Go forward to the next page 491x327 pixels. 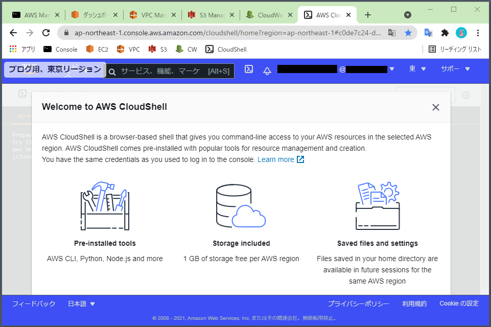pyautogui.click(x=30, y=33)
